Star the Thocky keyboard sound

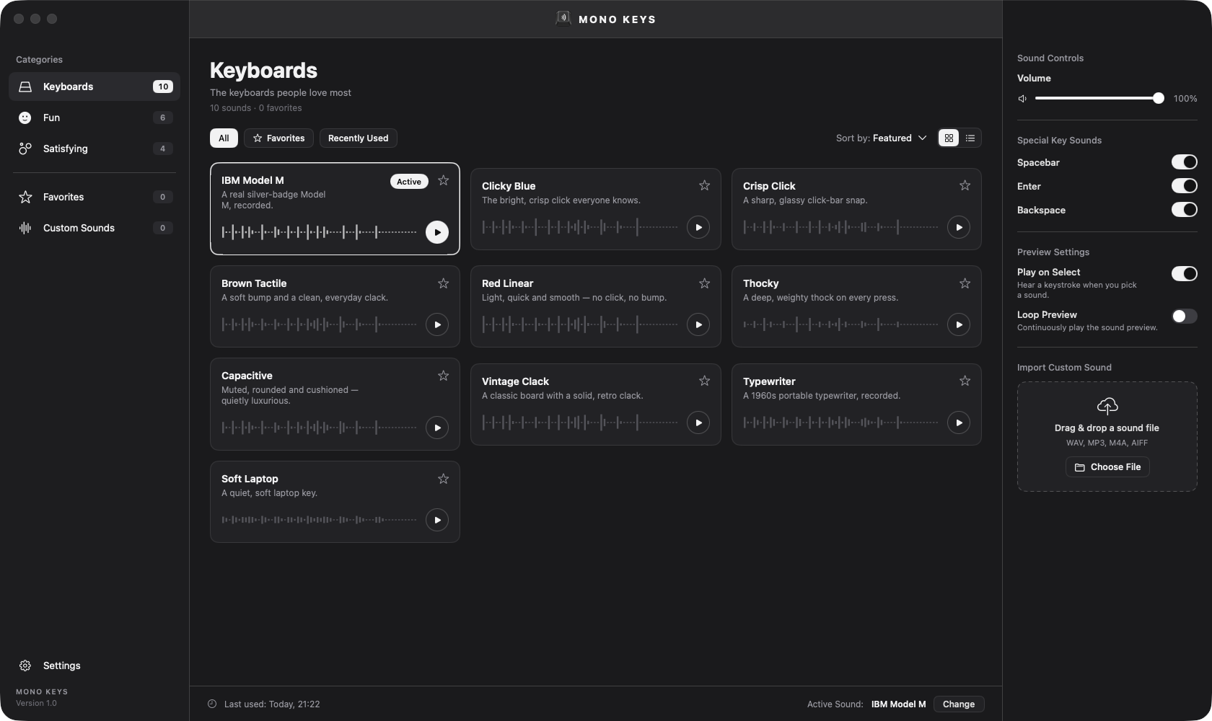click(965, 283)
